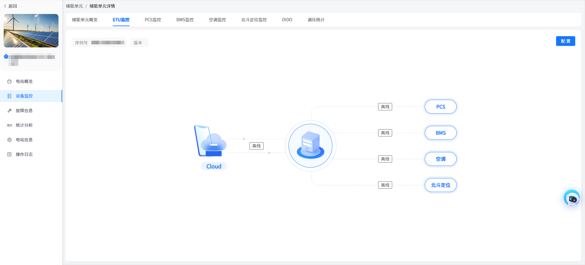Open the 空调监控 tab
585x265 pixels.
point(217,20)
